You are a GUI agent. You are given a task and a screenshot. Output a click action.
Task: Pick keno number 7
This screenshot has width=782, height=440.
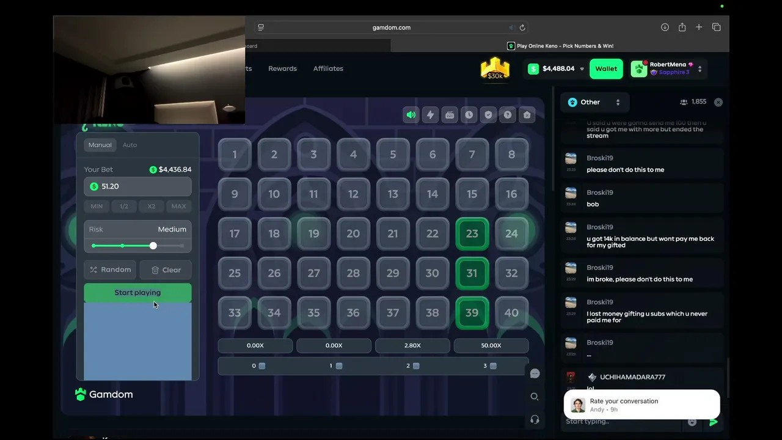(472, 155)
